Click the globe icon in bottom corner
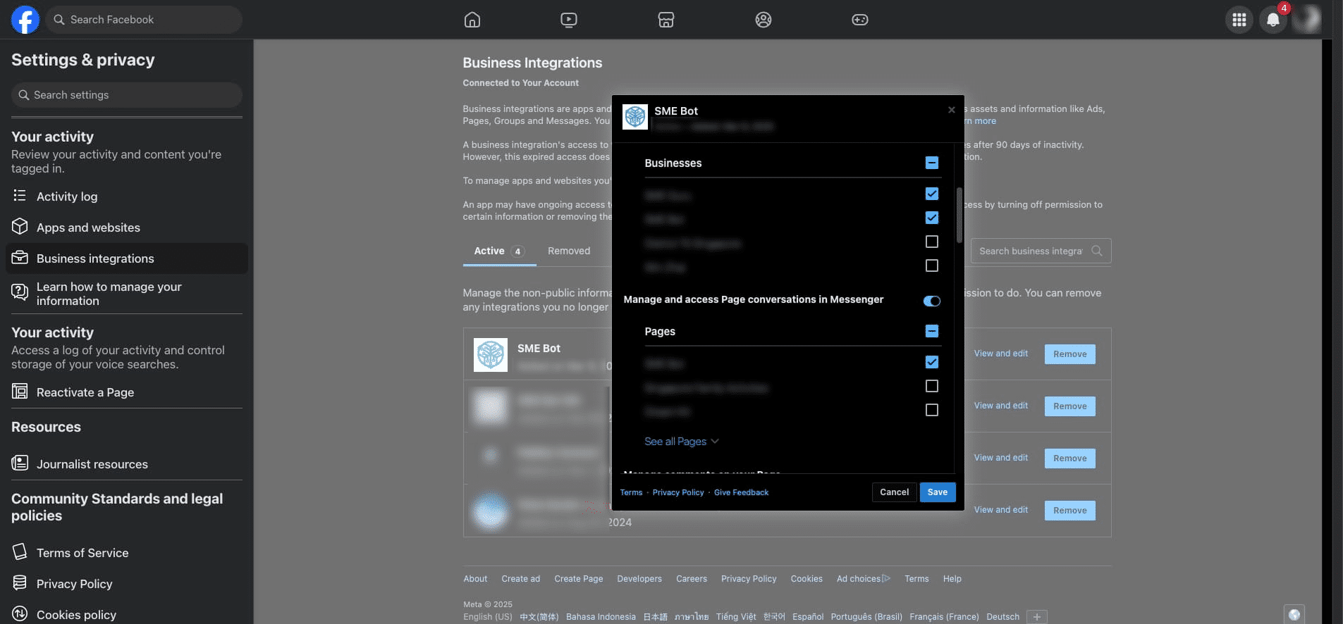1343x624 pixels. pos(1294,614)
